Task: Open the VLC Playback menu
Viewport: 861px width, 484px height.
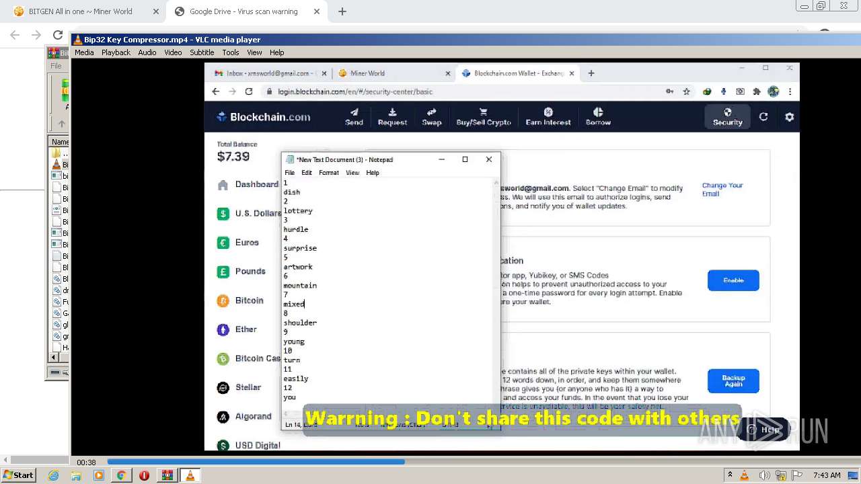Action: [116, 52]
